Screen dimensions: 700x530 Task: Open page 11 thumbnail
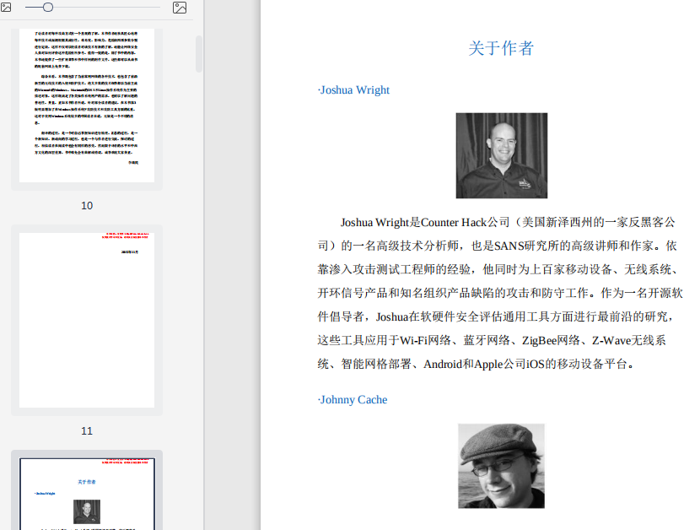coord(87,320)
